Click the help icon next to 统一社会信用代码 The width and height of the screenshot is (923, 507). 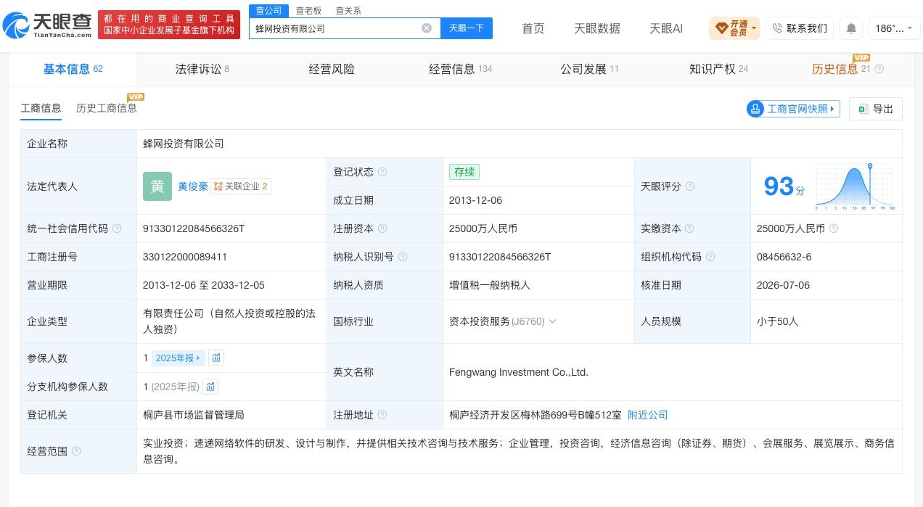[117, 228]
